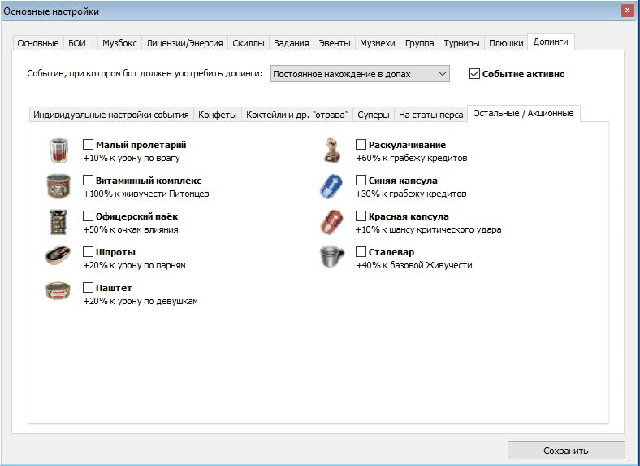This screenshot has height=466, width=640.
Task: Click the Витаминный комплекс can icon
Action: coord(58,186)
